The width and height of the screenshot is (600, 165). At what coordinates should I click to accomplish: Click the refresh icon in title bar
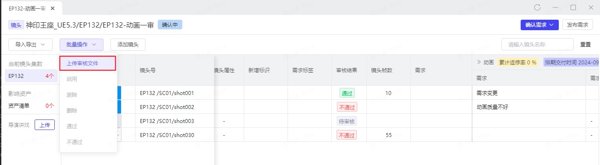tap(537, 7)
